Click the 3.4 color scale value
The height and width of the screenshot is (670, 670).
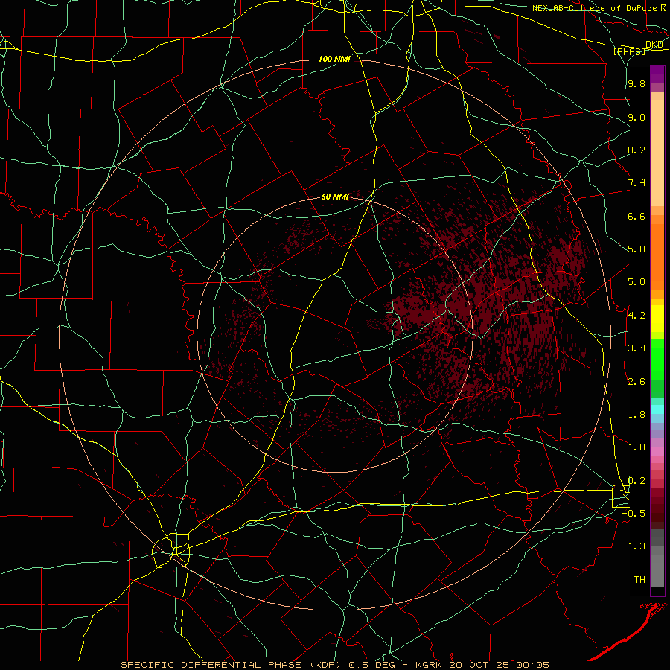pyautogui.click(x=636, y=348)
